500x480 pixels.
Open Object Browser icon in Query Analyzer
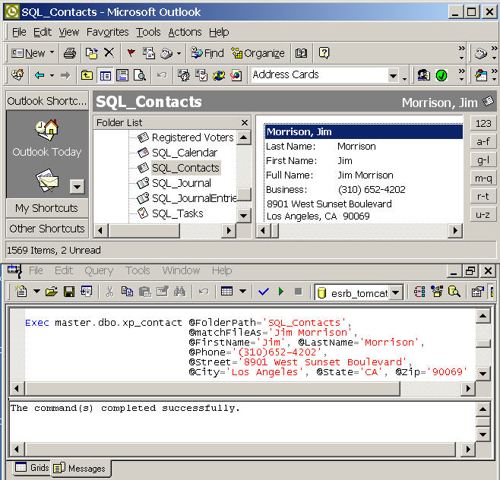click(x=437, y=292)
